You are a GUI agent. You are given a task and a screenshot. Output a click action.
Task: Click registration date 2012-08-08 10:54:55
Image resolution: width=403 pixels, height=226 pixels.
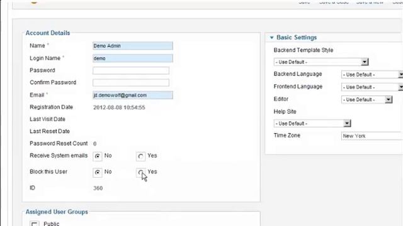[119, 107]
